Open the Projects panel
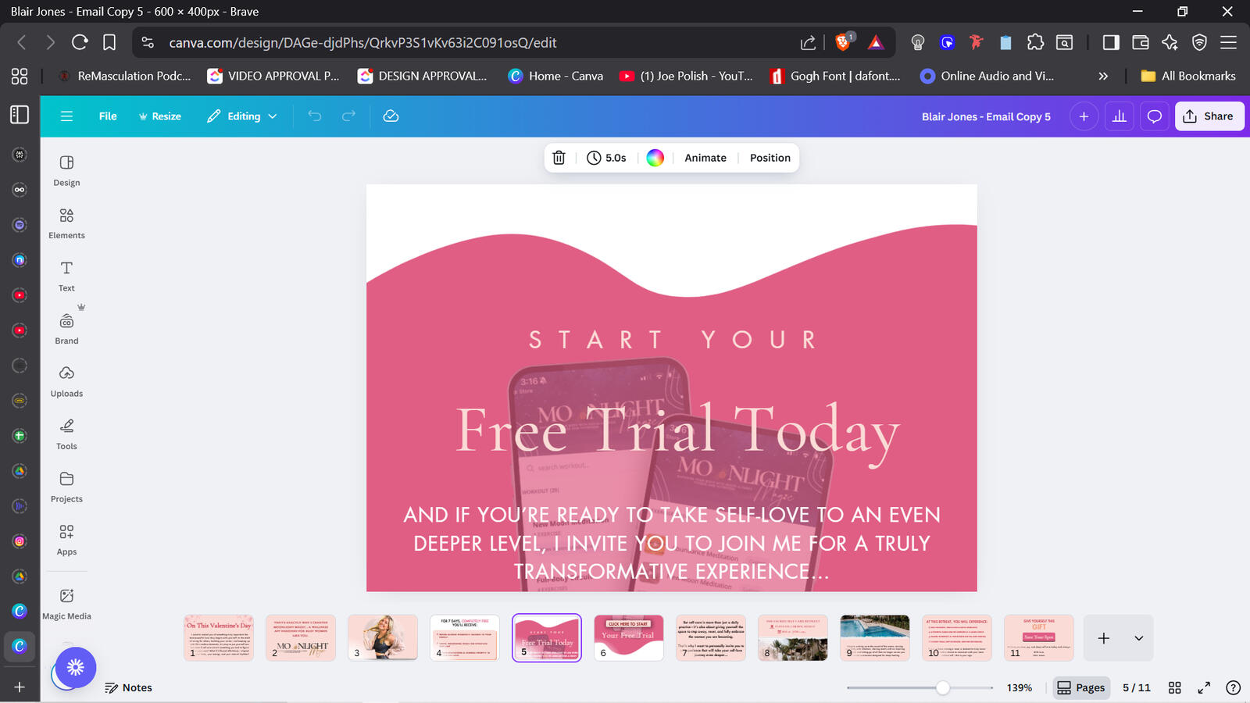This screenshot has height=703, width=1250. (x=66, y=487)
